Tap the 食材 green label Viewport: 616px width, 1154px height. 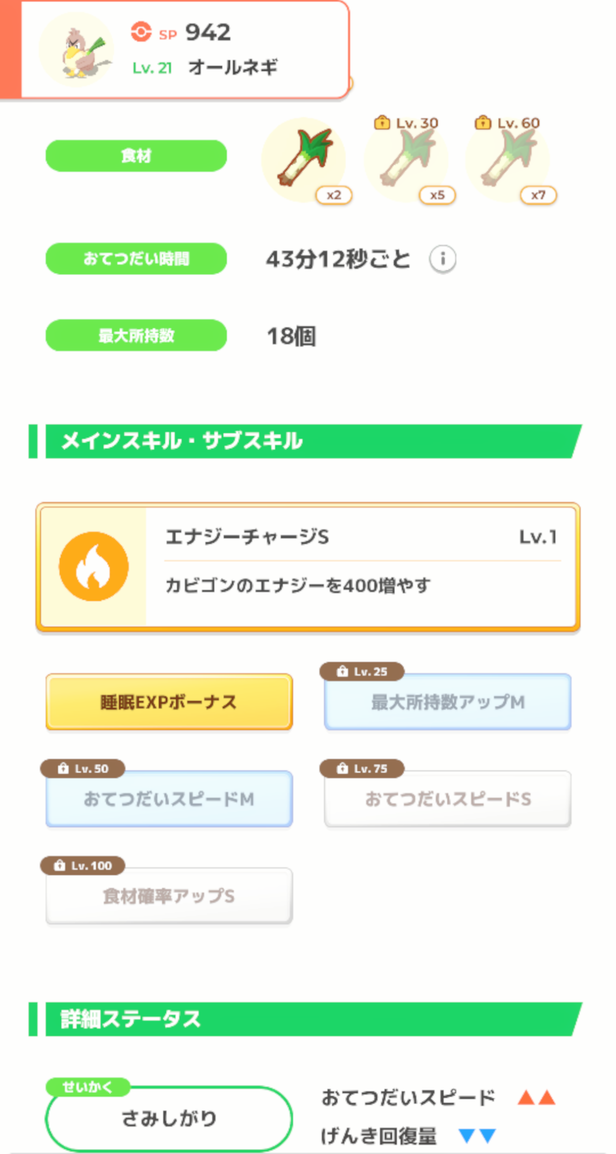pos(136,156)
